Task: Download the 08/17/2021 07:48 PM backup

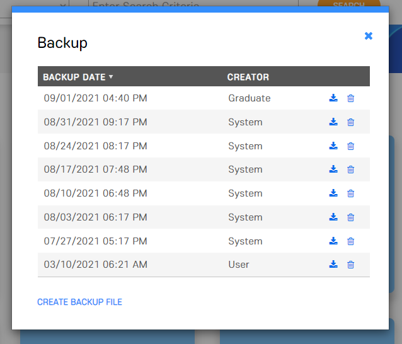Action: tap(333, 169)
